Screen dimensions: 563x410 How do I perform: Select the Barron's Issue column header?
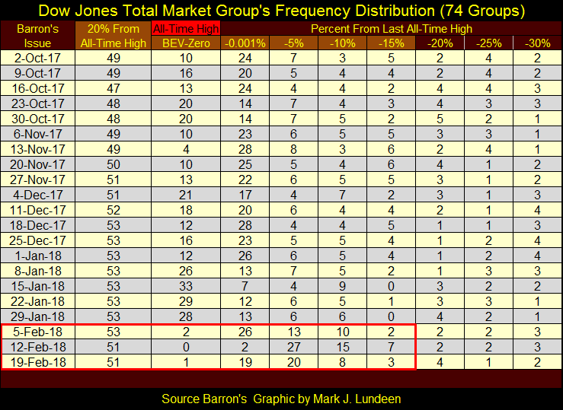tap(43, 36)
